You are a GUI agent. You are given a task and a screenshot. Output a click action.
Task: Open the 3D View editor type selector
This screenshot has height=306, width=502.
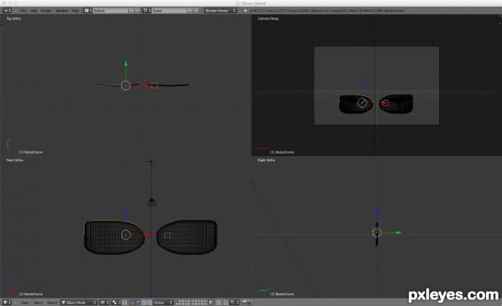coord(7,303)
